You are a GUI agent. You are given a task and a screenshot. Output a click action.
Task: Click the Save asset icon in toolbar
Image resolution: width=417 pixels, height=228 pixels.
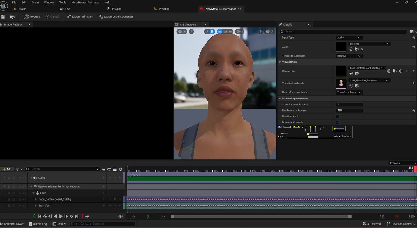(x=3, y=17)
